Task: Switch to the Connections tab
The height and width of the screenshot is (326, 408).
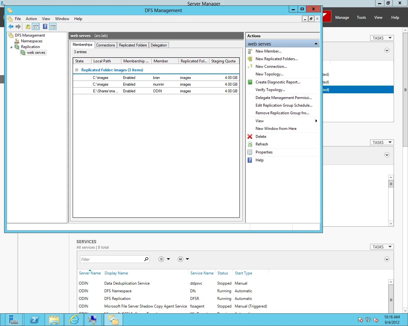Action: coord(106,45)
